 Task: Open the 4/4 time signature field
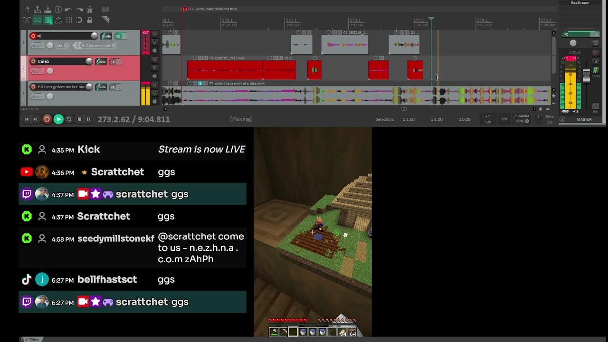click(504, 119)
